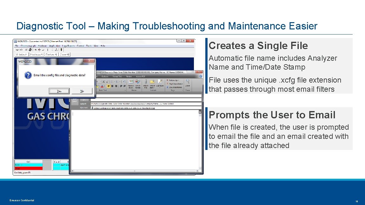Toggle Align Right in email ribbon
The height and width of the screenshot is (205, 365).
click(x=116, y=86)
